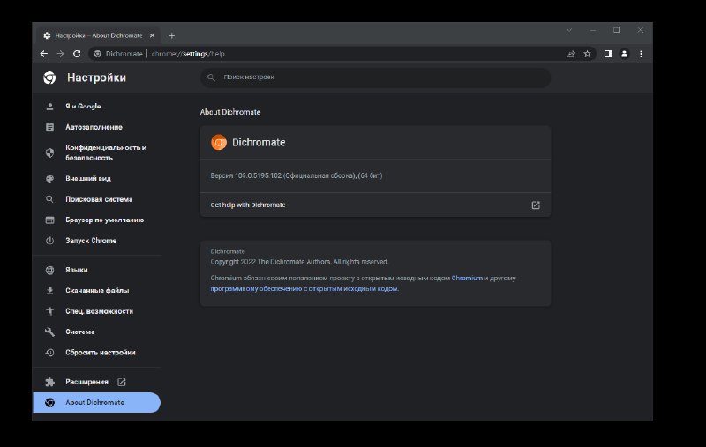This screenshot has height=447, width=706.
Task: Open the share page icon in address bar
Action: point(570,54)
